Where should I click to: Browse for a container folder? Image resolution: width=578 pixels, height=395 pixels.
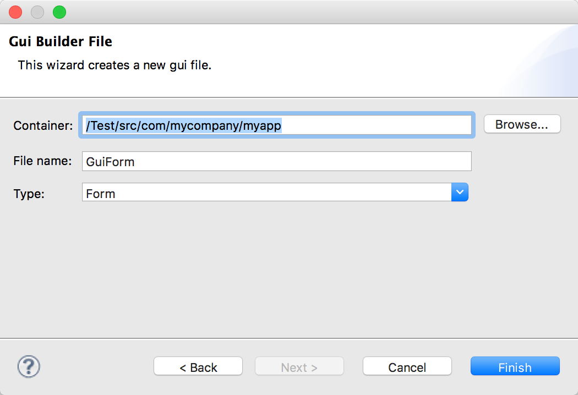tap(521, 124)
